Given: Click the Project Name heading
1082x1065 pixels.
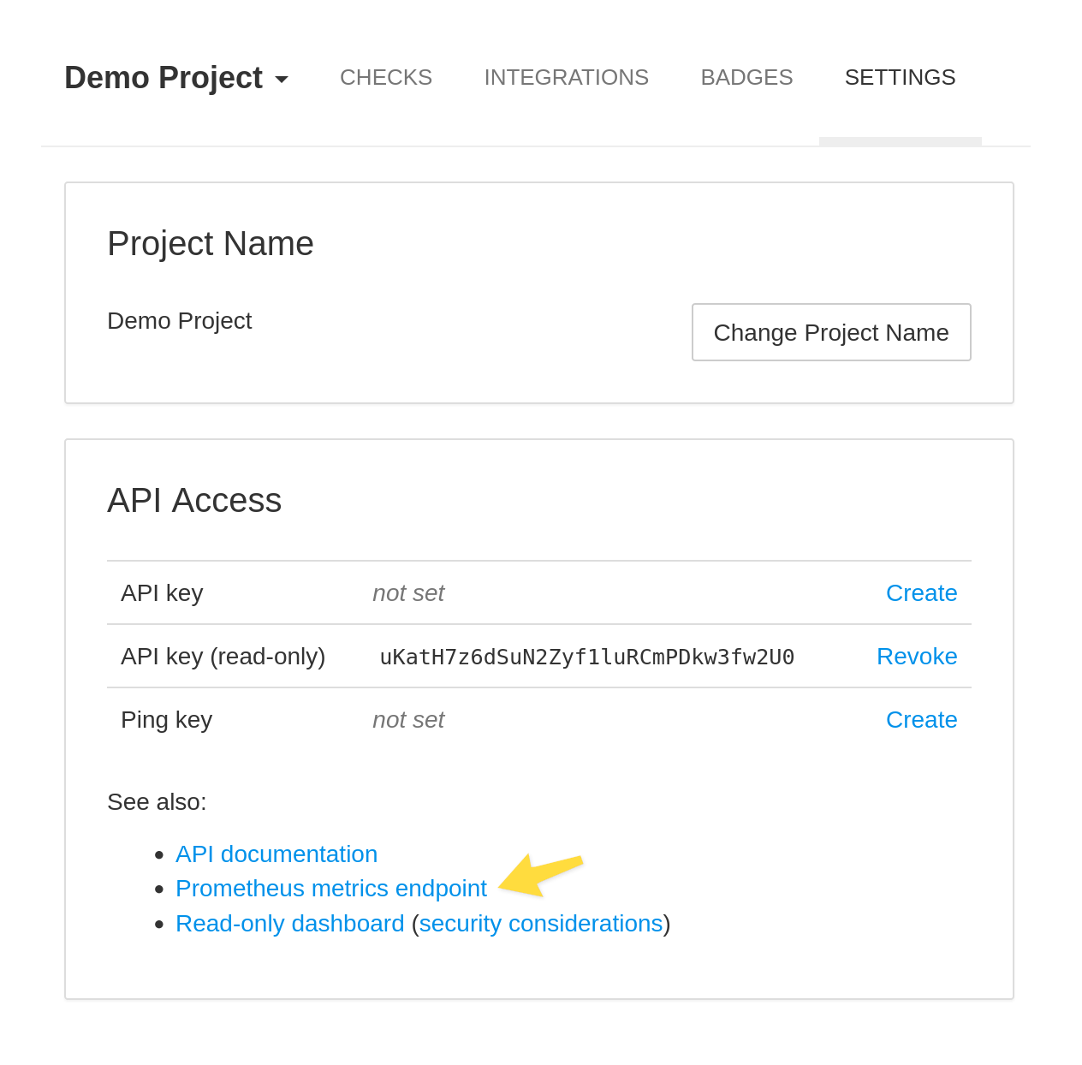Looking at the screenshot, I should pos(210,244).
